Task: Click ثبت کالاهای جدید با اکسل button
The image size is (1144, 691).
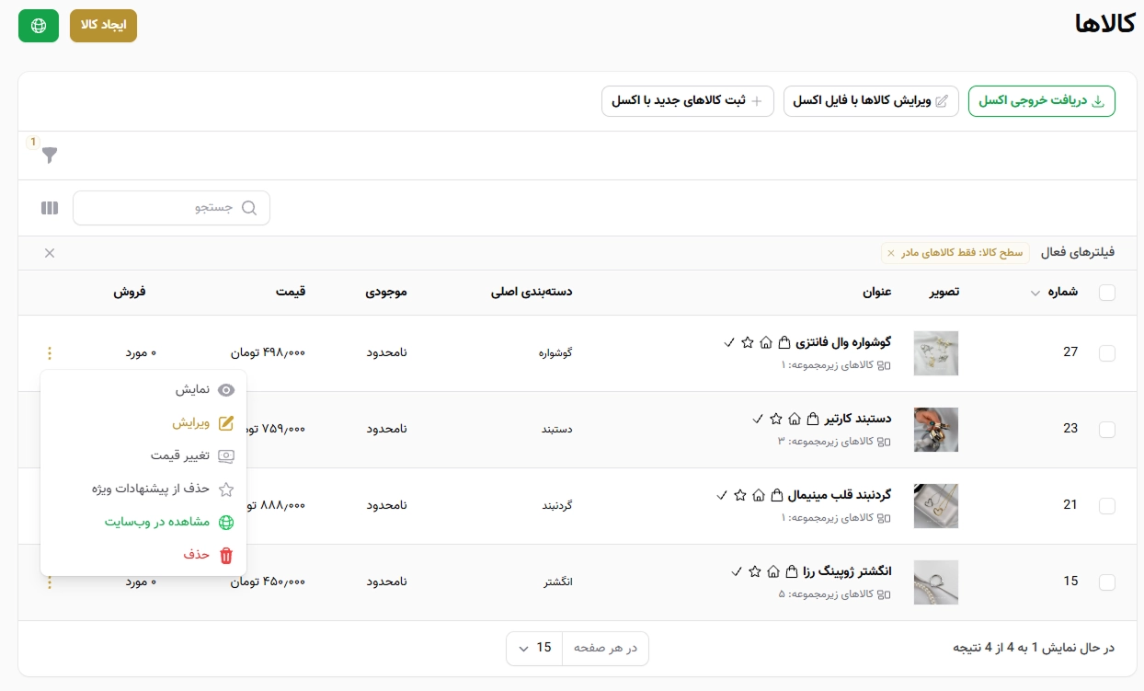Action: (x=688, y=101)
